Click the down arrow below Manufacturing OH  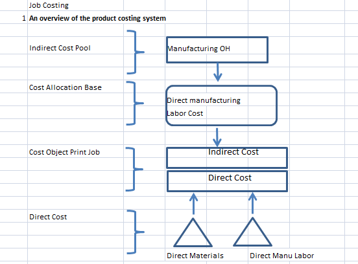click(218, 72)
